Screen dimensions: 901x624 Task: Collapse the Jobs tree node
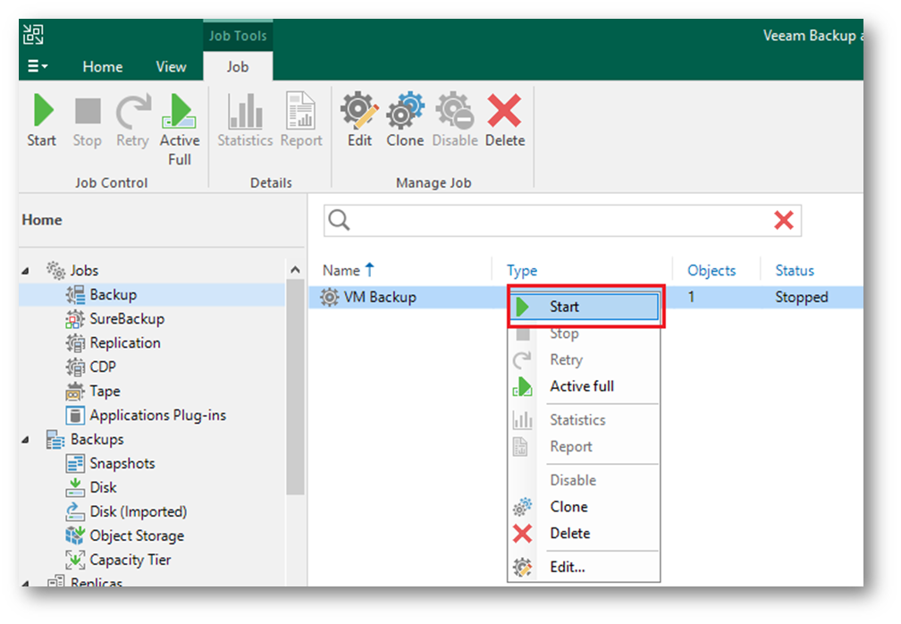pyautogui.click(x=25, y=271)
